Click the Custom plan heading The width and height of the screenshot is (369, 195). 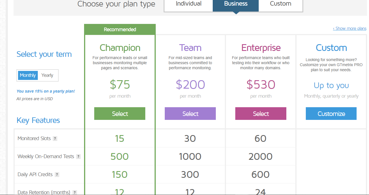coord(331,48)
